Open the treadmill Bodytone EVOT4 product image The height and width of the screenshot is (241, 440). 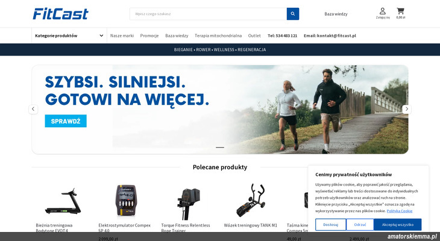point(63,201)
